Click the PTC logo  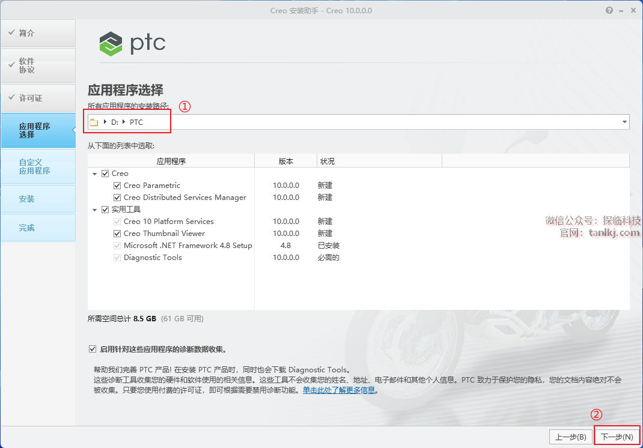click(x=132, y=43)
